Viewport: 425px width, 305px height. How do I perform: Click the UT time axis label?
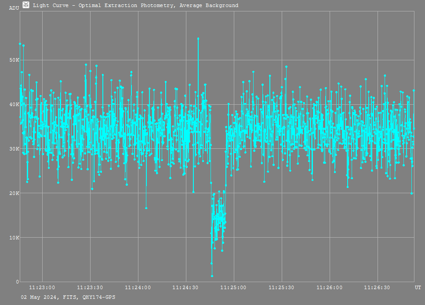(418, 288)
